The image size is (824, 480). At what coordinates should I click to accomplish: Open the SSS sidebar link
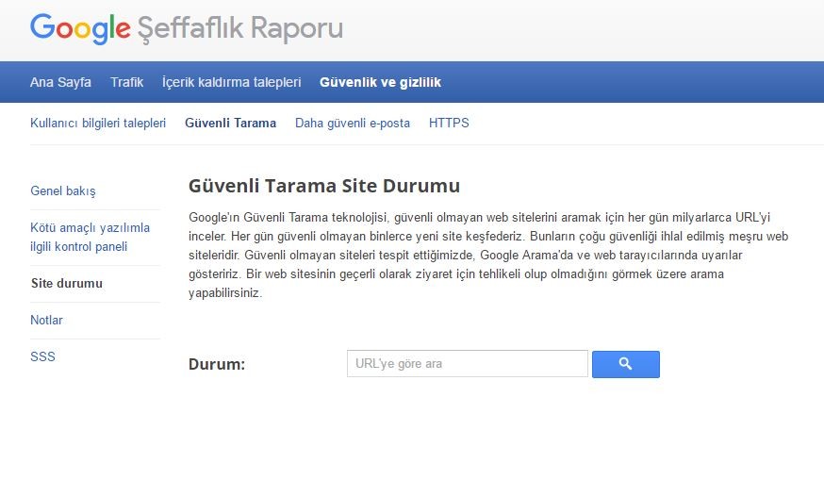(42, 356)
